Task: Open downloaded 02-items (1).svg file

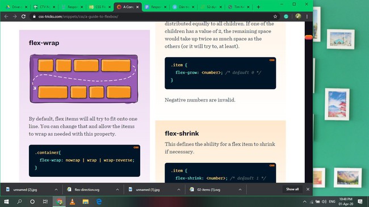Action: point(209,189)
